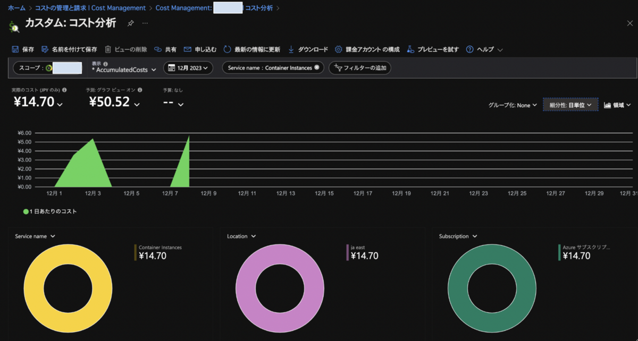Click 最新の情報に更新 refresh icon
This screenshot has width=638, height=341.
pyautogui.click(x=227, y=49)
